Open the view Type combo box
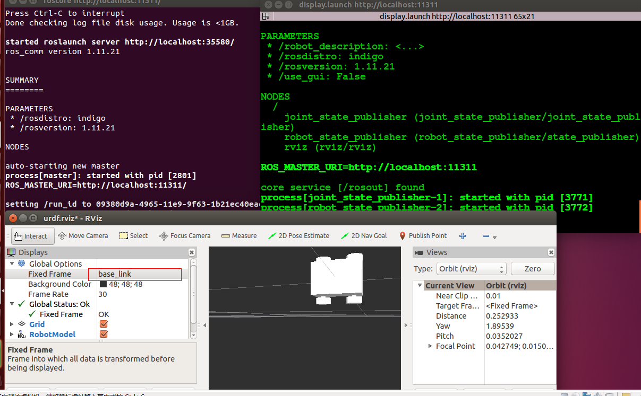The height and width of the screenshot is (396, 641). click(x=471, y=269)
